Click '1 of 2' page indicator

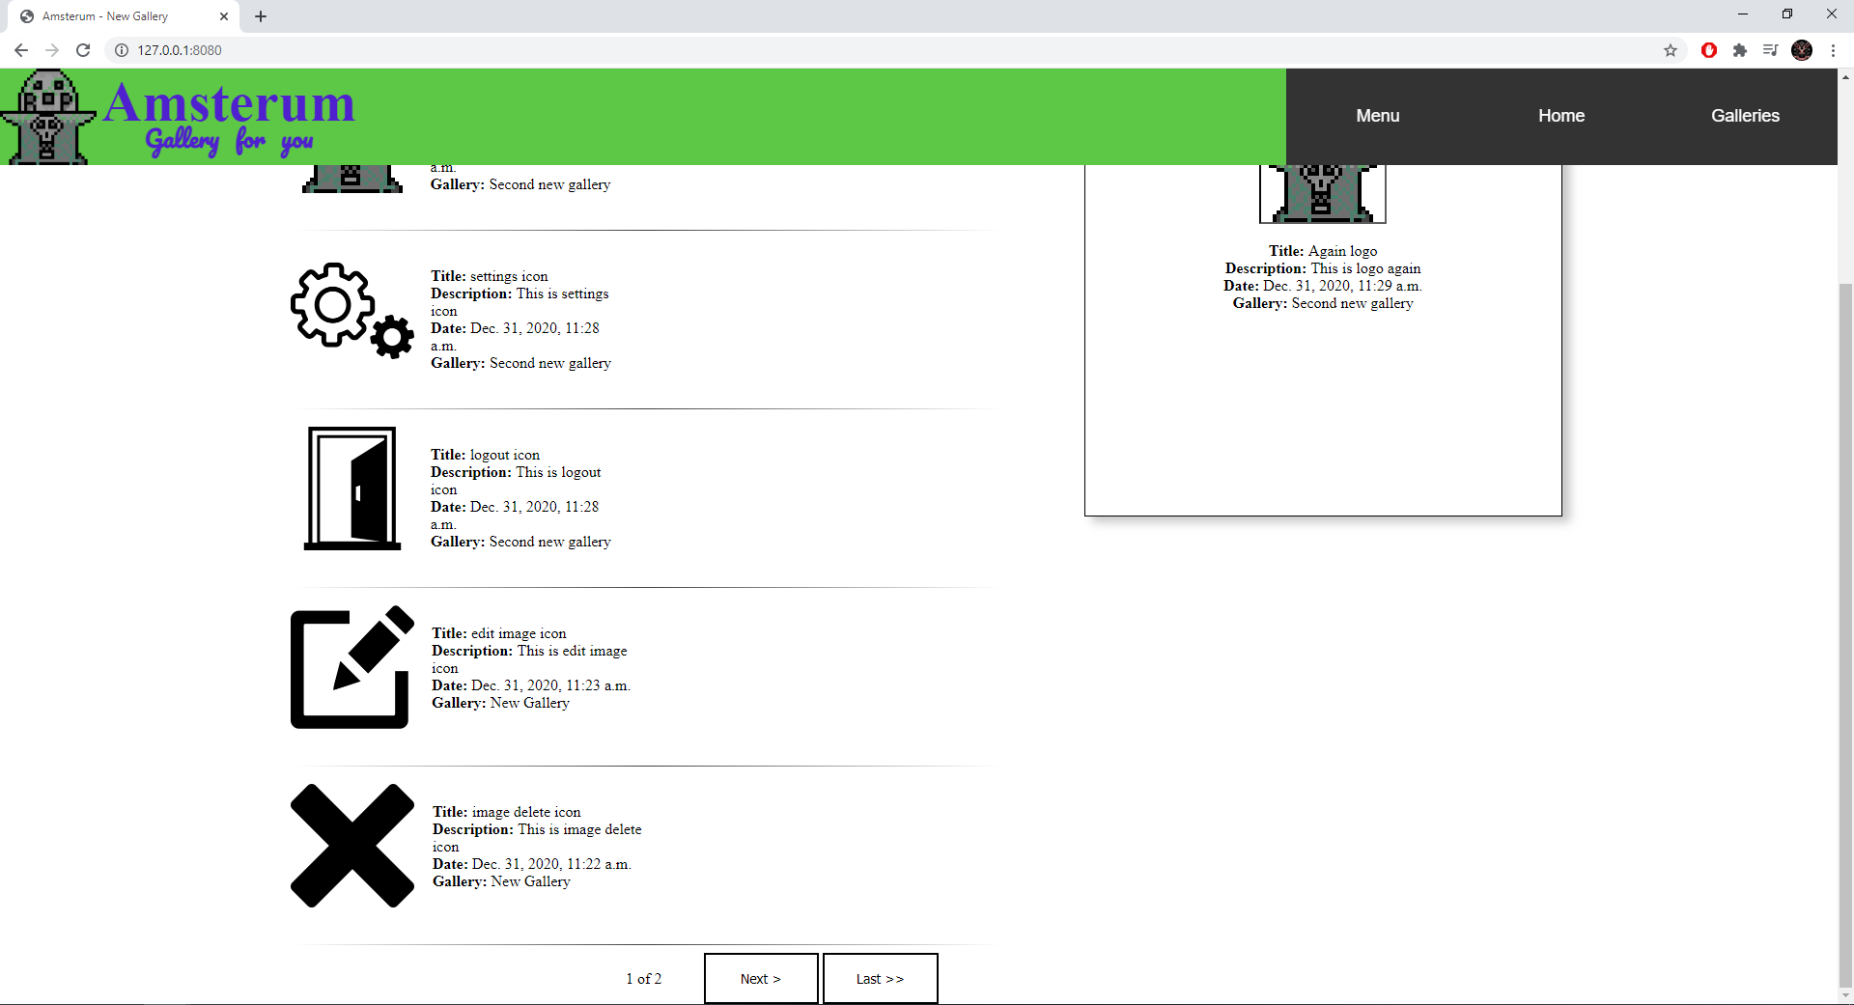pos(644,979)
